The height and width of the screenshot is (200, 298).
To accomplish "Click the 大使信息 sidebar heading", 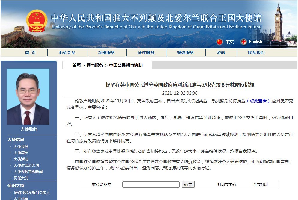I will 16,140.
